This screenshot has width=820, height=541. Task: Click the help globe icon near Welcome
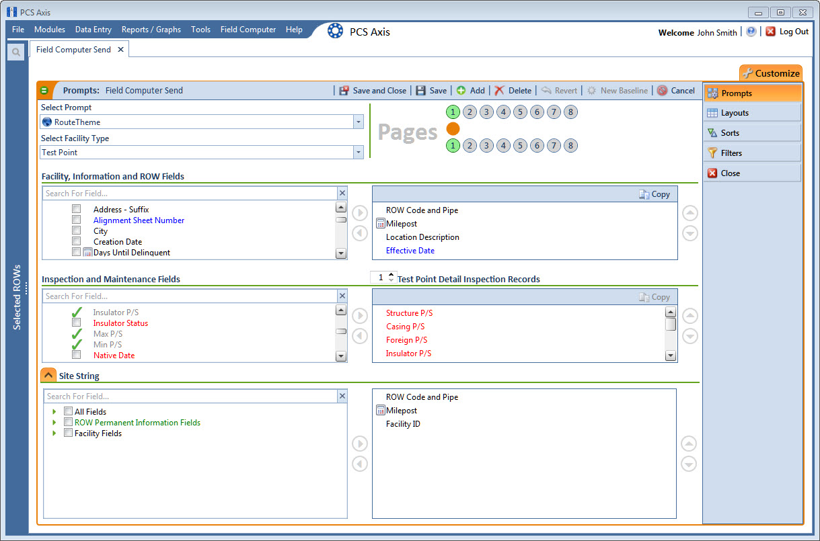751,32
